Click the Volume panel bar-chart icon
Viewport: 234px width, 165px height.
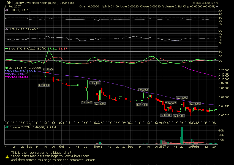pos(6,127)
